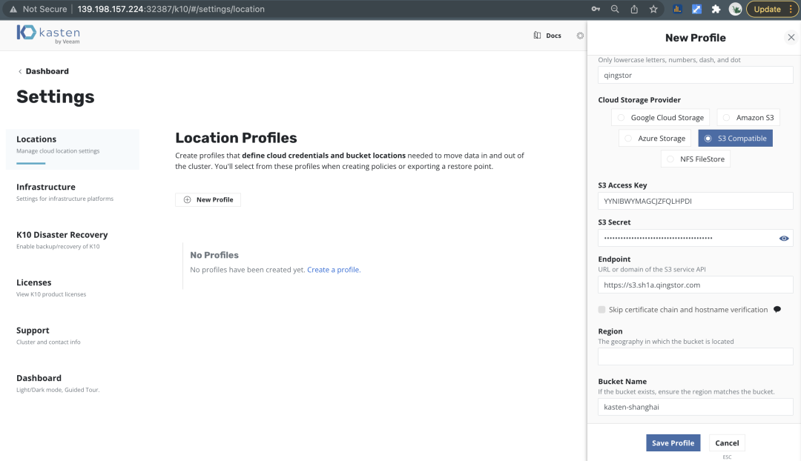Click the blue pencil extension icon
This screenshot has width=801, height=461.
click(696, 9)
